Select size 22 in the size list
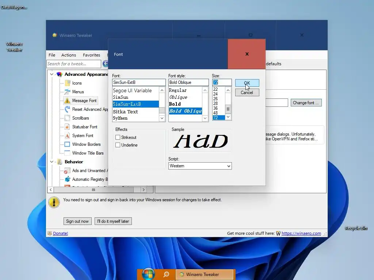This screenshot has height=280, width=374. 218,89
